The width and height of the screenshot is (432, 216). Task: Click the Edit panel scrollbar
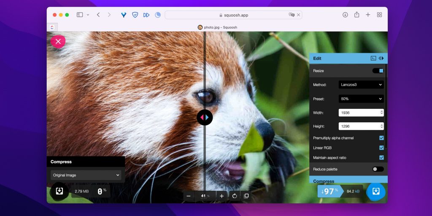[386, 106]
